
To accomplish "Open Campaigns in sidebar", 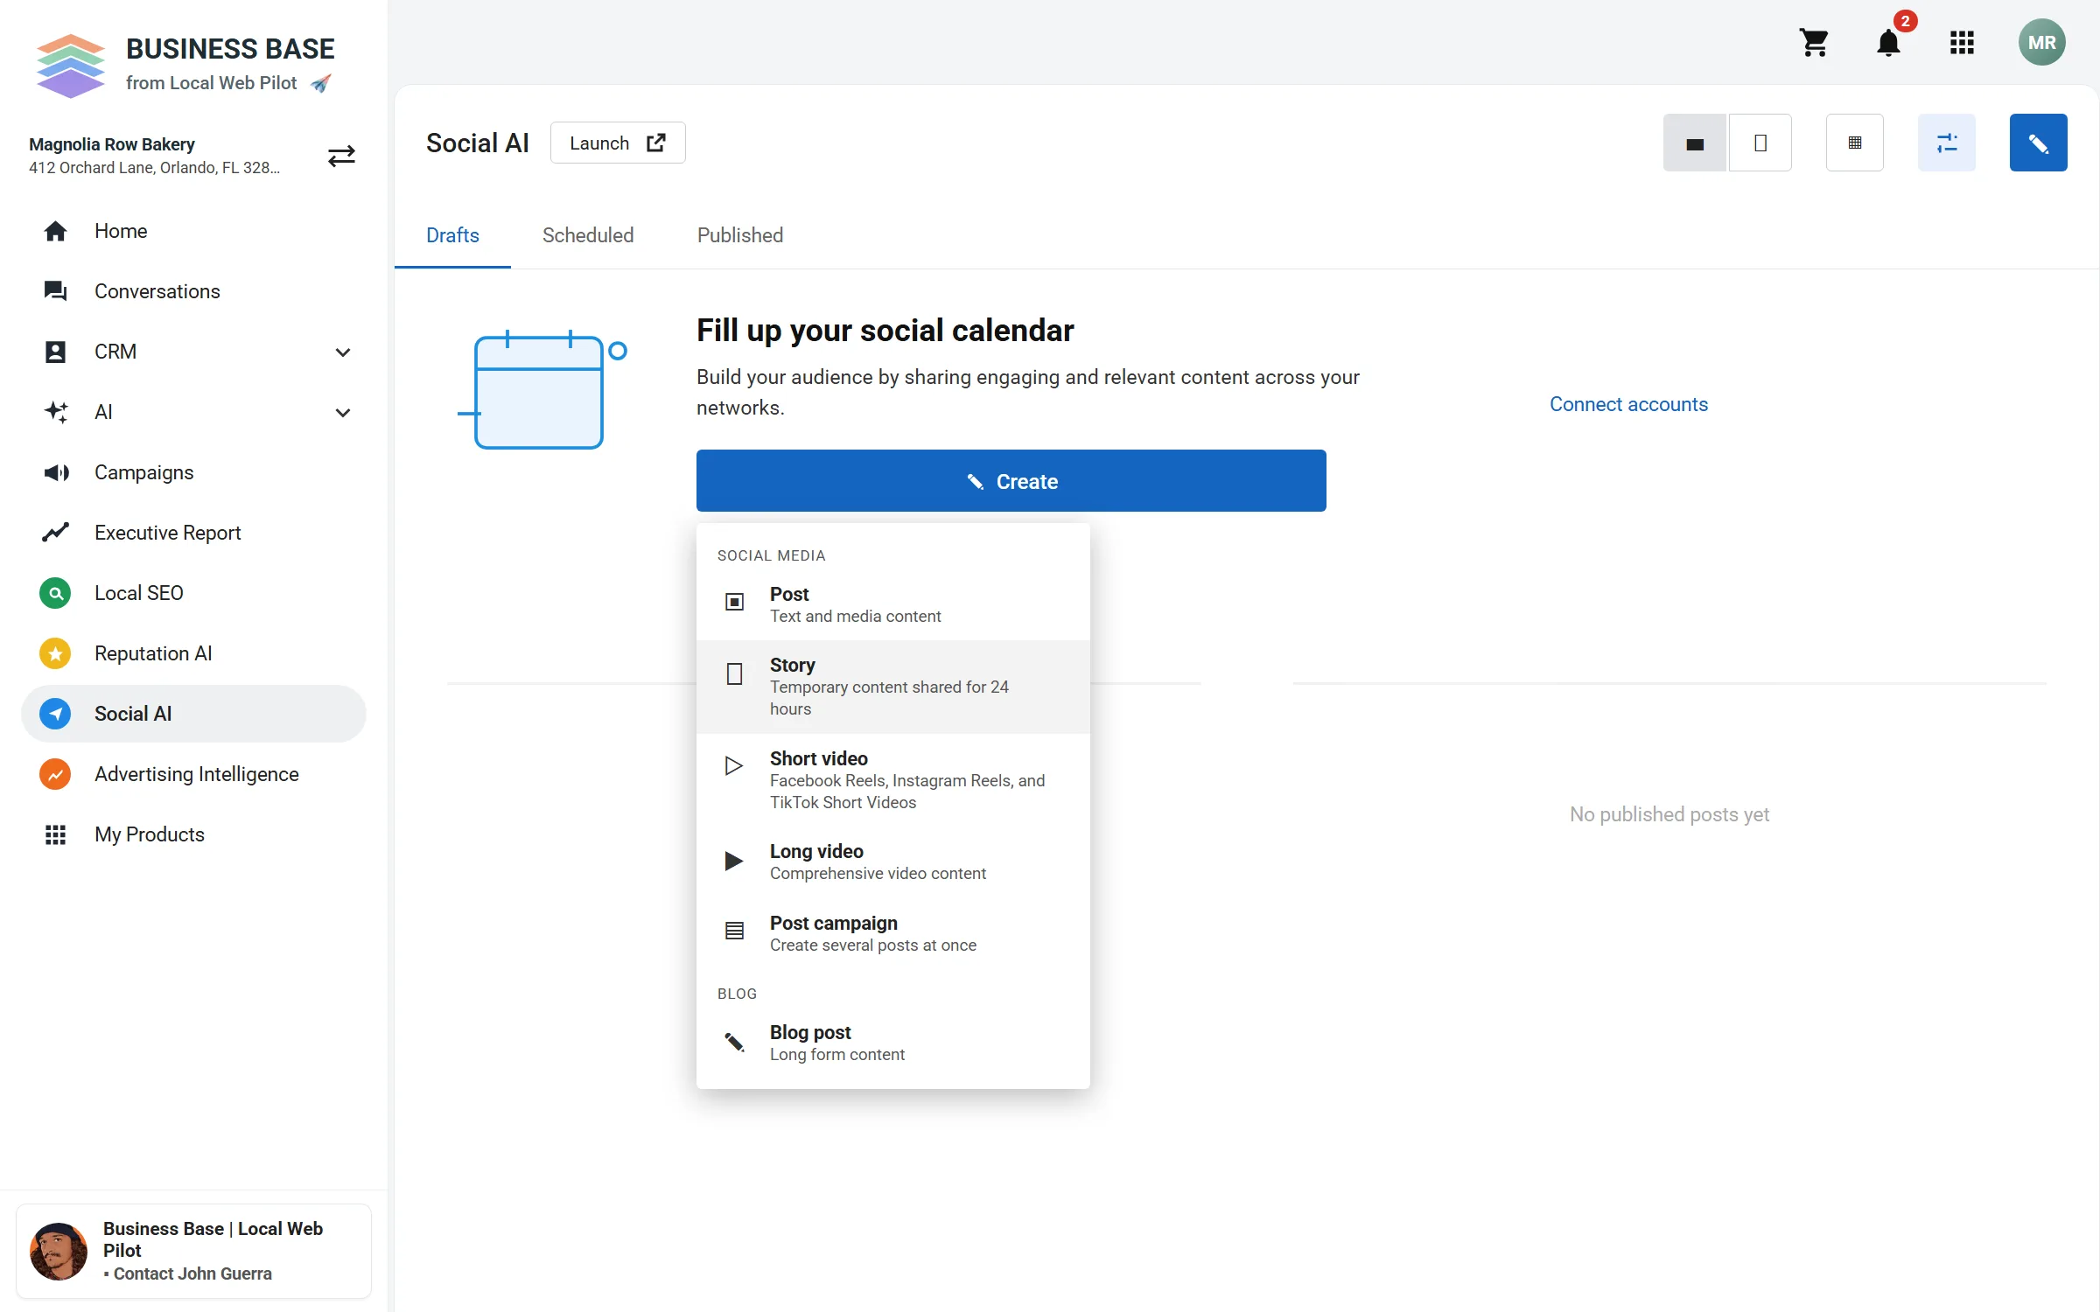I will 193,472.
